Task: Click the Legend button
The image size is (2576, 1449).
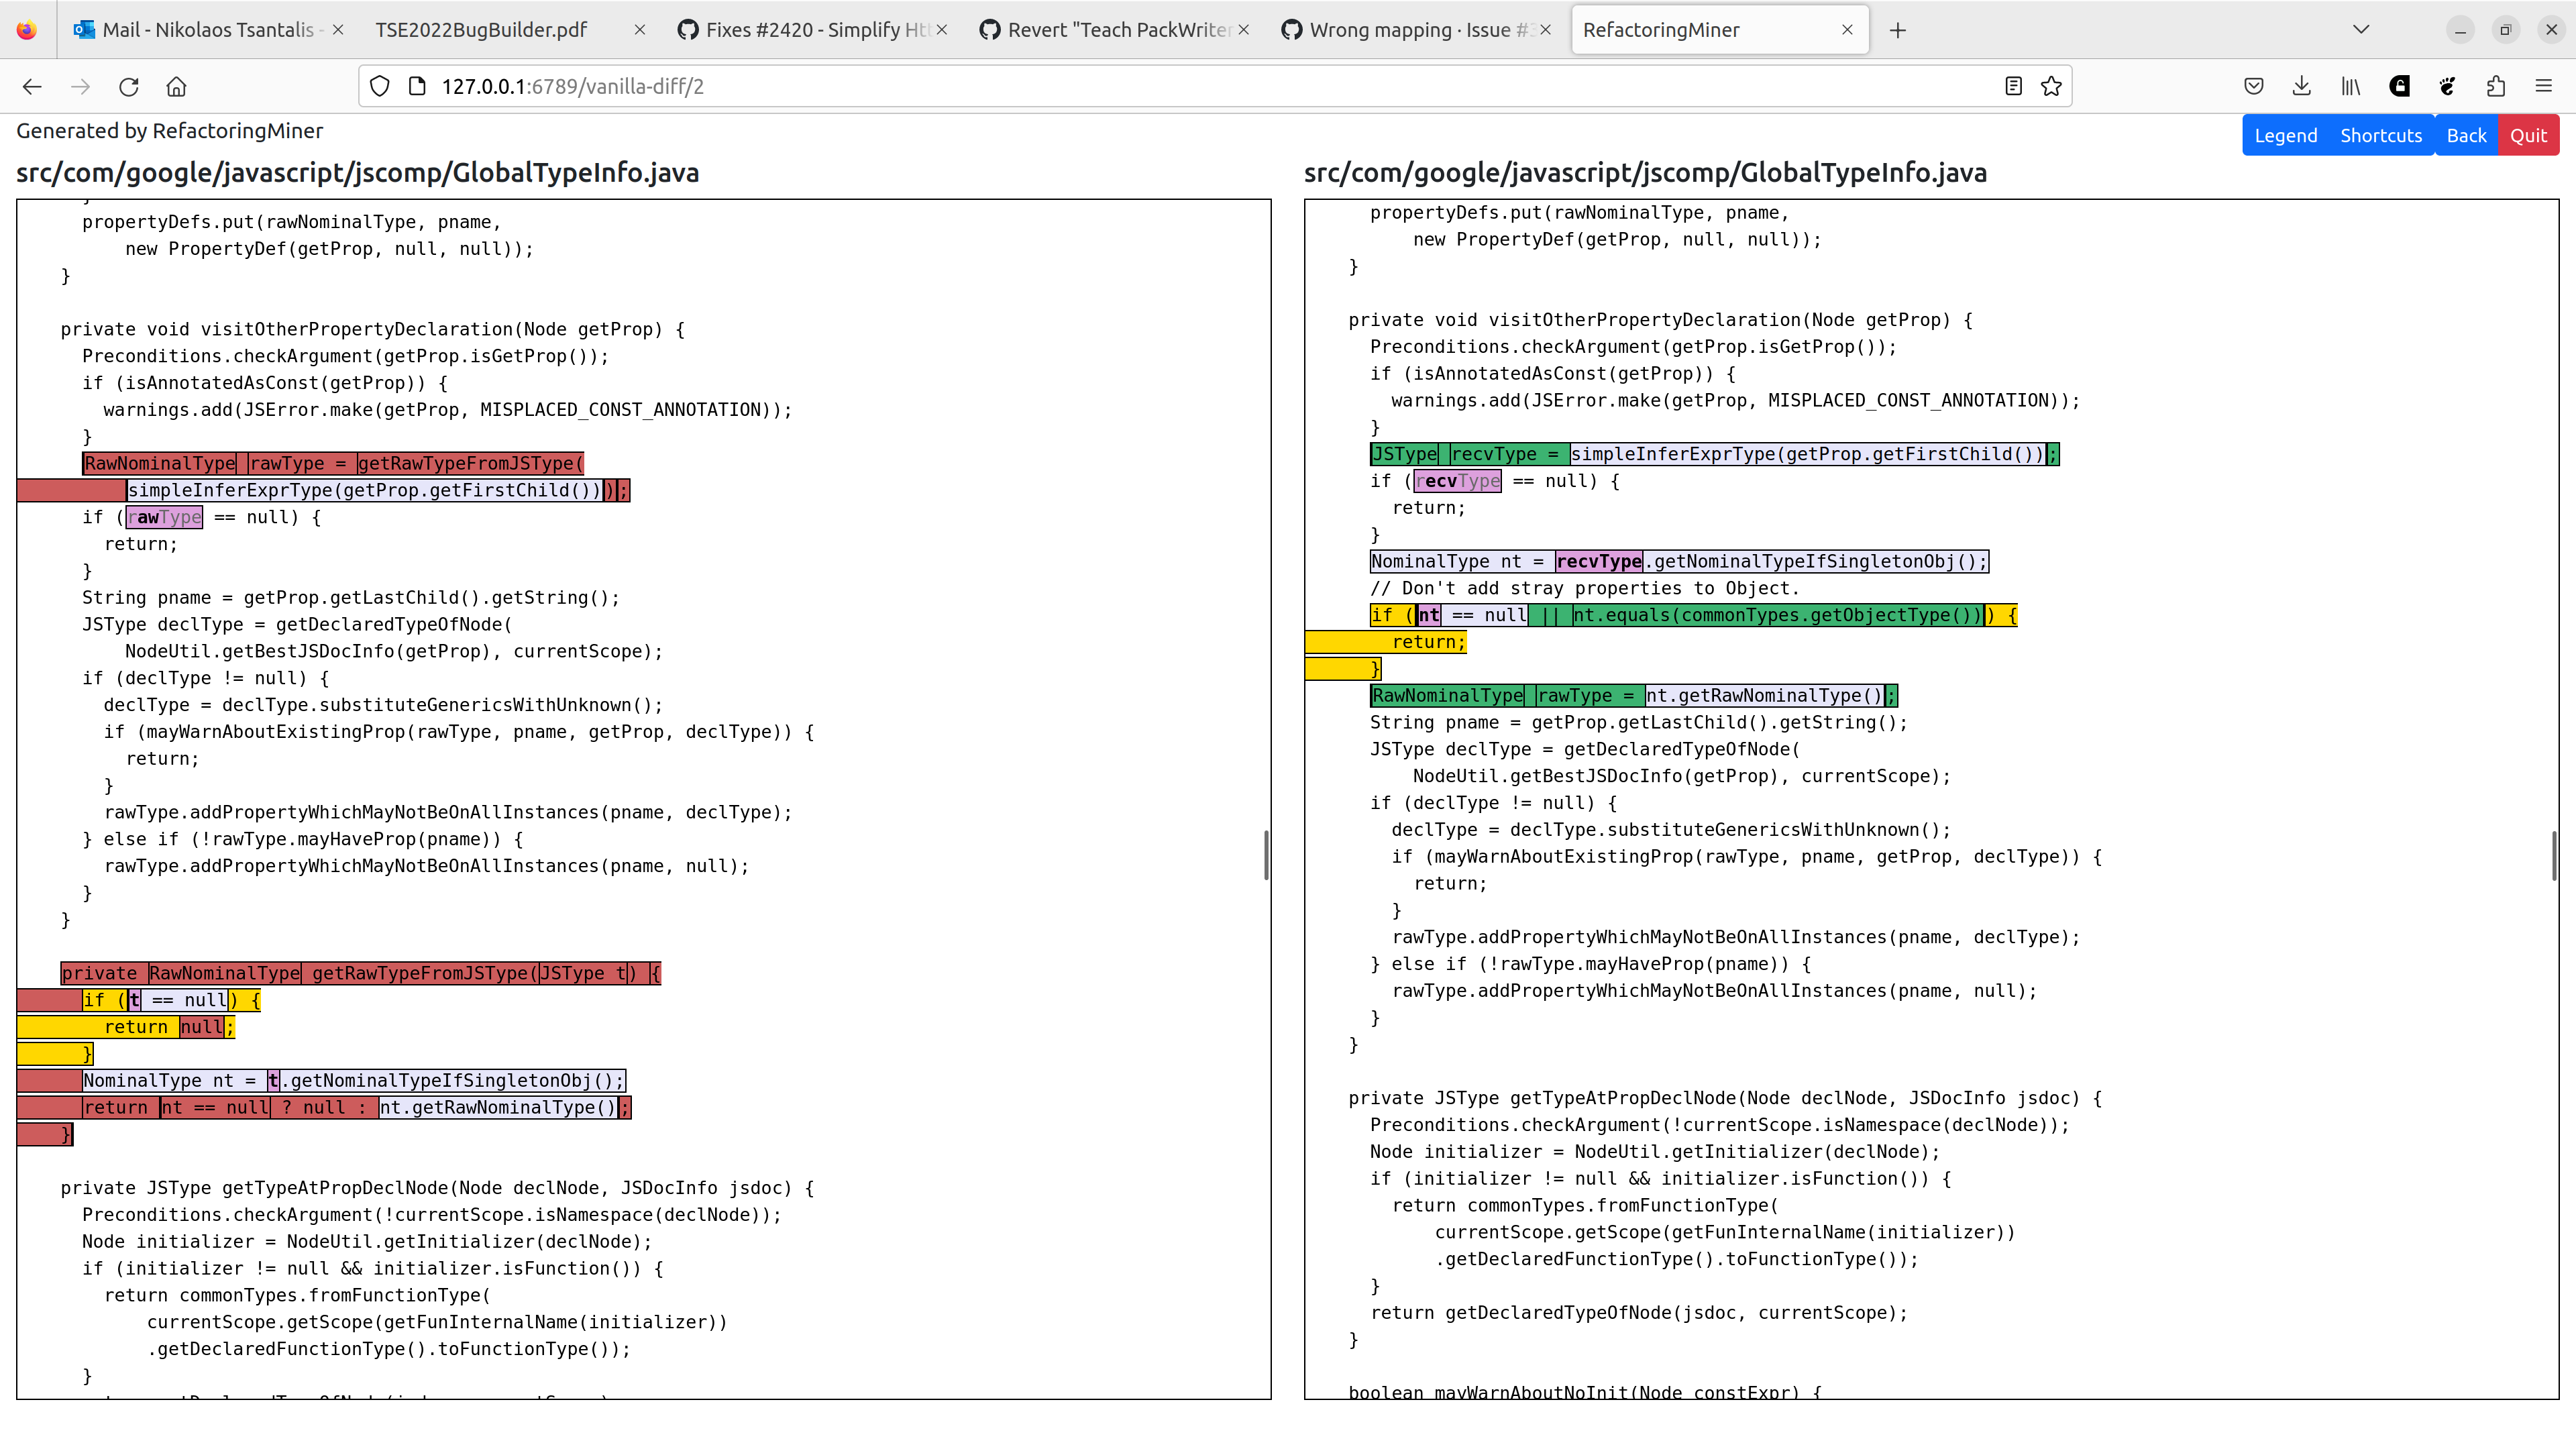Action: 2285,136
